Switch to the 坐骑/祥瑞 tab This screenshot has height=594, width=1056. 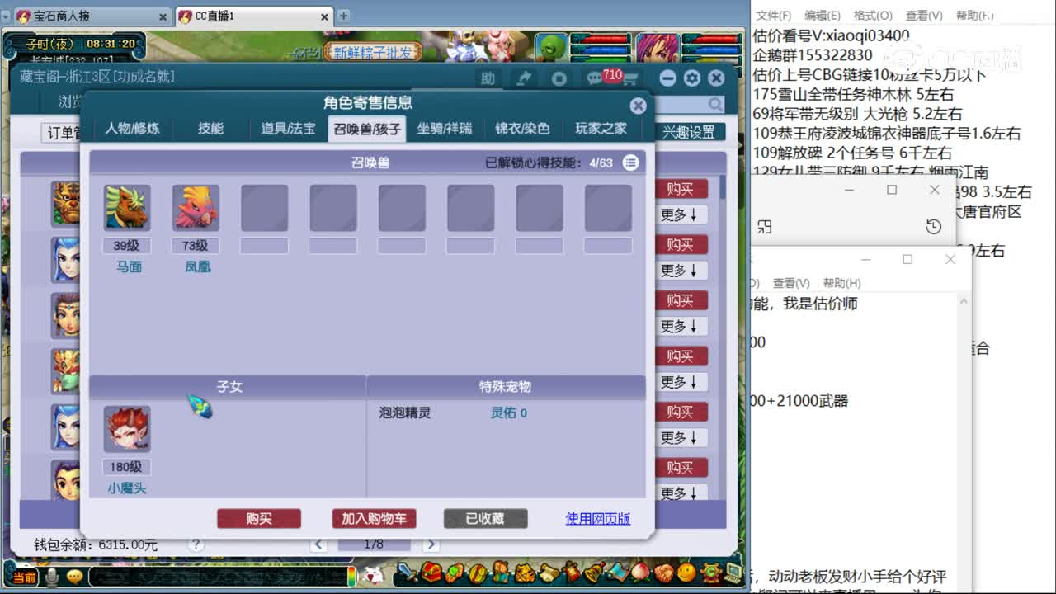coord(445,129)
